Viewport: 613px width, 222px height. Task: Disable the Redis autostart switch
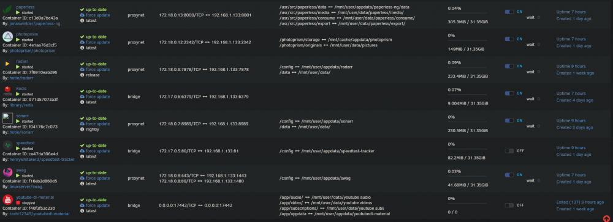(x=509, y=93)
